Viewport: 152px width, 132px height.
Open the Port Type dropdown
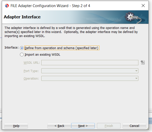136,71
